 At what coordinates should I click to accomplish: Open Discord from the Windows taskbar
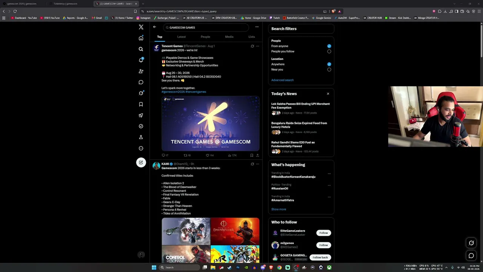(x=263, y=267)
